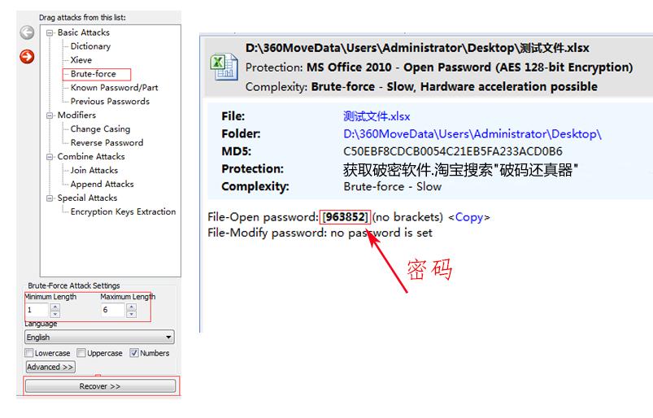Click the Basic Attacks label
Screen dimensions: 653x418
pos(83,33)
